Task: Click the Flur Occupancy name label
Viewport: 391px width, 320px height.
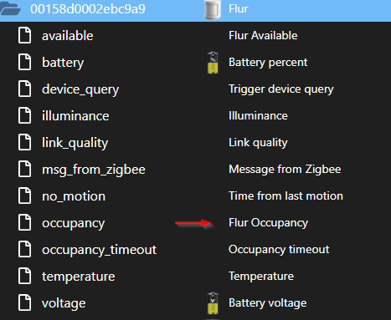Action: click(x=268, y=222)
